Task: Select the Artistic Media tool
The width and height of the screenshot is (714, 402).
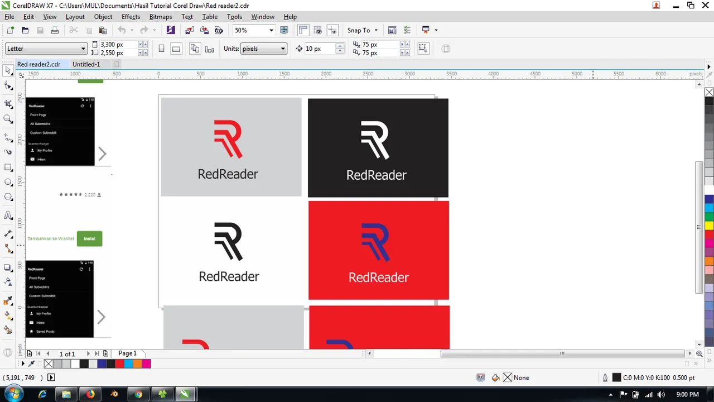Action: pos(8,152)
